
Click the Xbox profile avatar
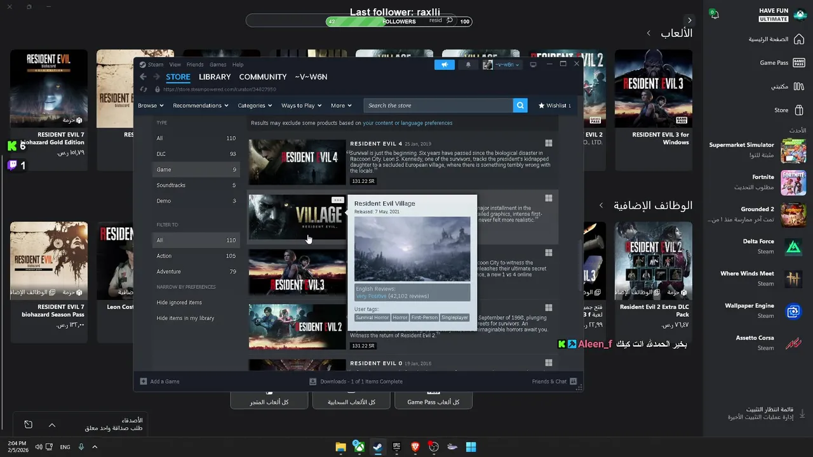pyautogui.click(x=799, y=15)
